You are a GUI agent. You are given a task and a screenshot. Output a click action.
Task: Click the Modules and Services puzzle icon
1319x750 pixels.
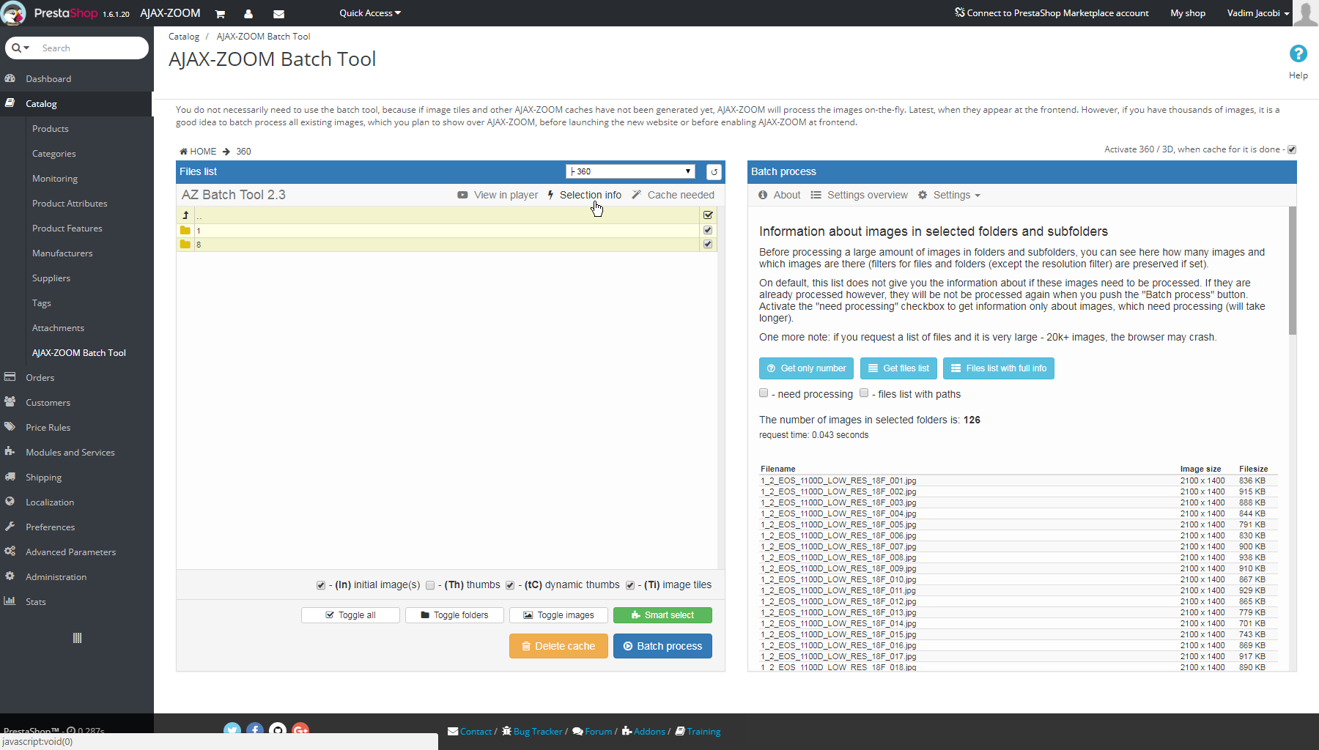[10, 452]
